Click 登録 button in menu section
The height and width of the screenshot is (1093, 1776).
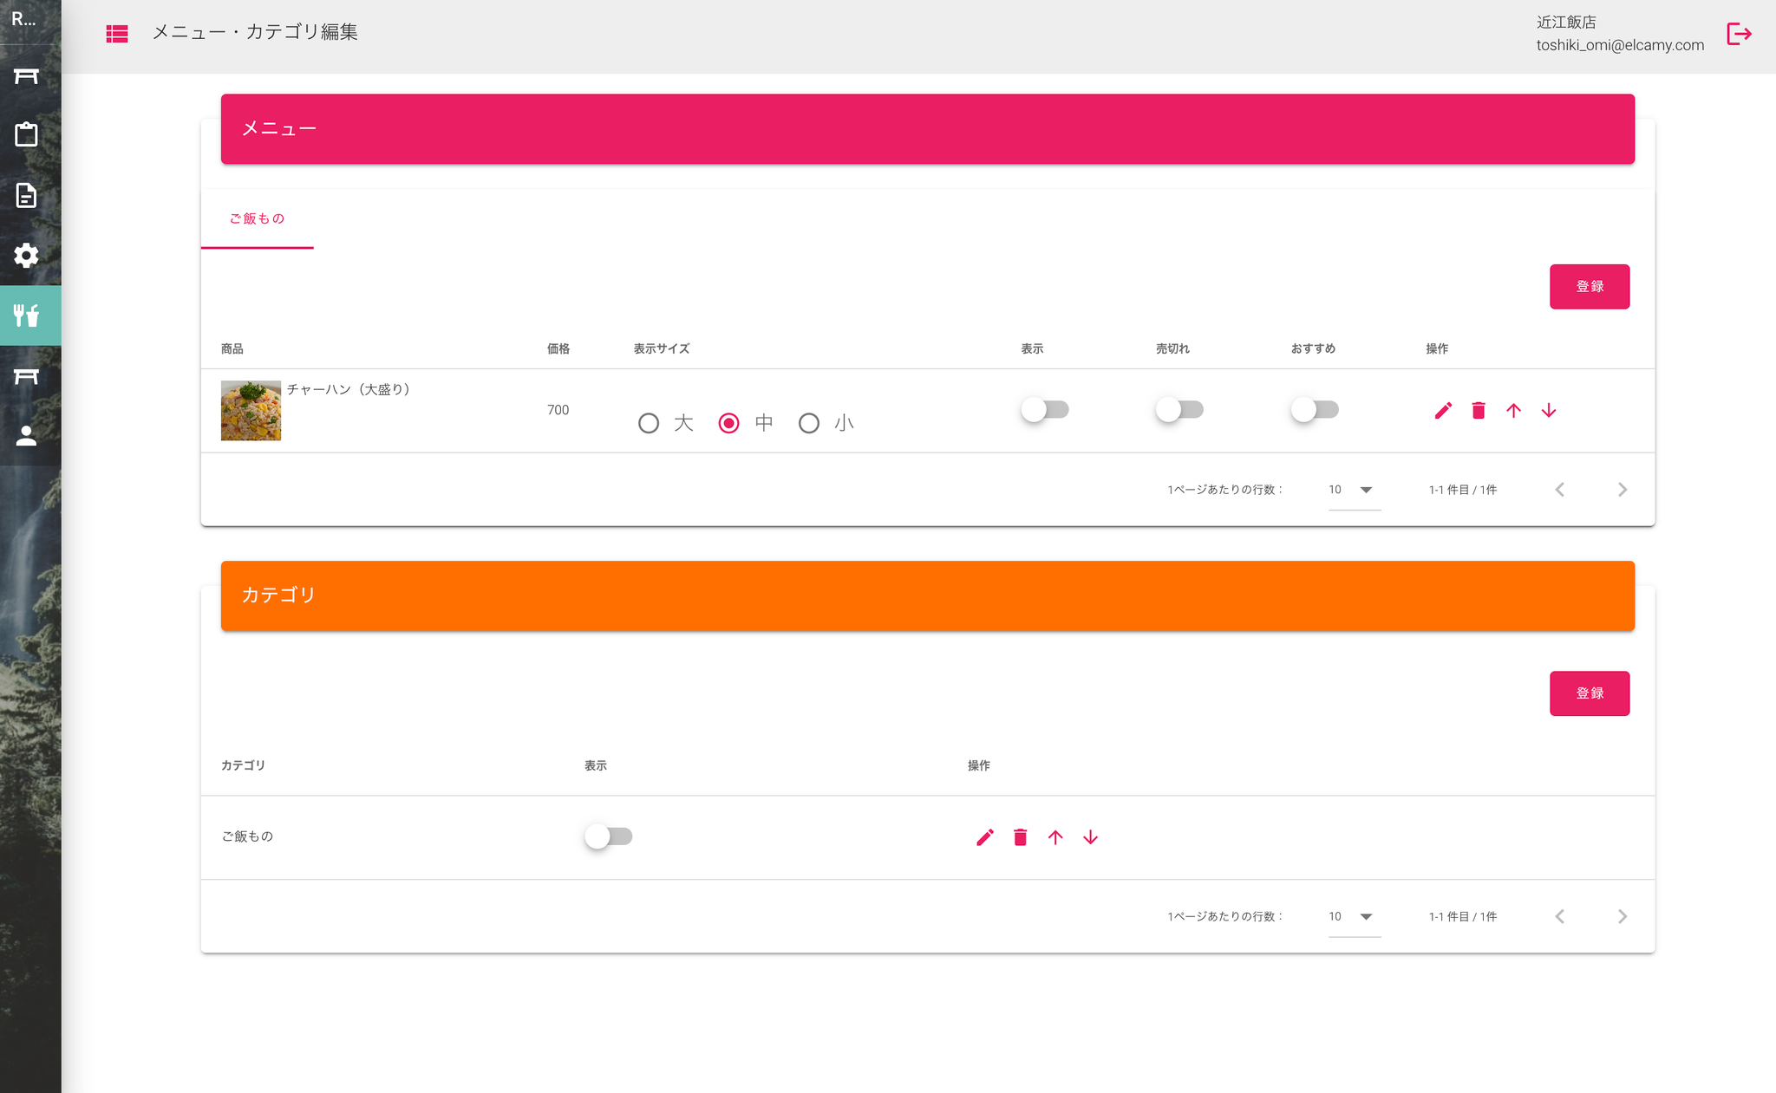click(x=1589, y=286)
